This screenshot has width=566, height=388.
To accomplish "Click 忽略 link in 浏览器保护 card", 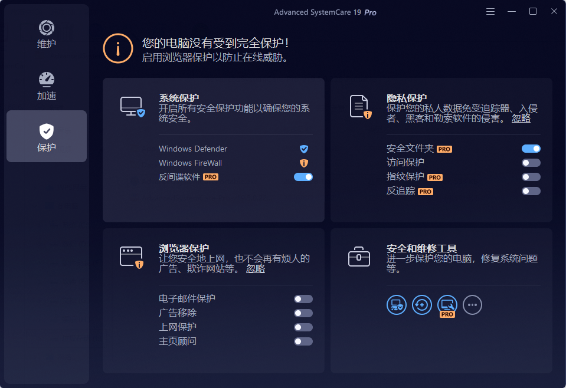I will click(256, 269).
